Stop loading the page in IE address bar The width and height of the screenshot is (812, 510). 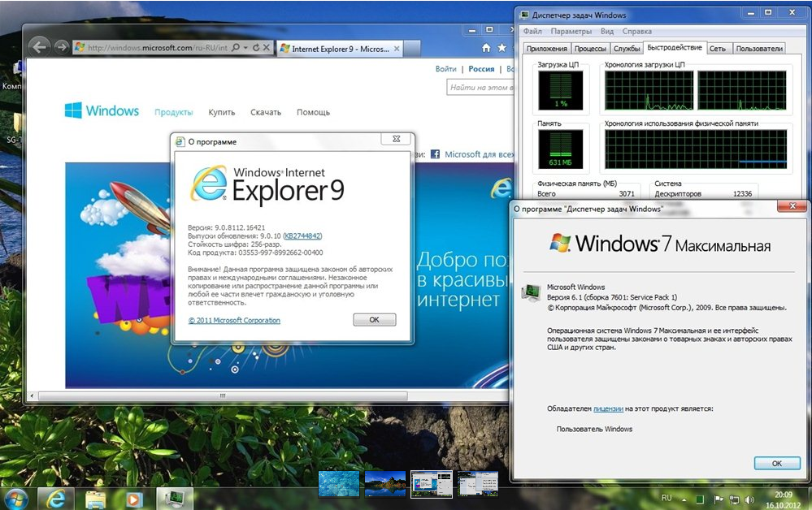tap(266, 48)
